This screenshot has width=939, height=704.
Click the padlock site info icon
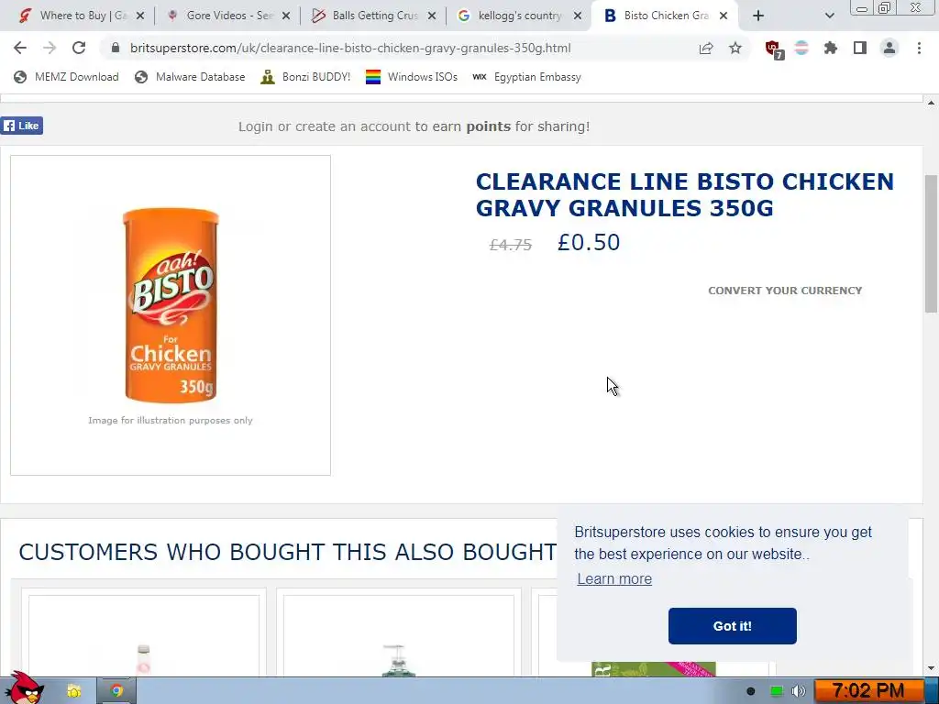[x=116, y=48]
